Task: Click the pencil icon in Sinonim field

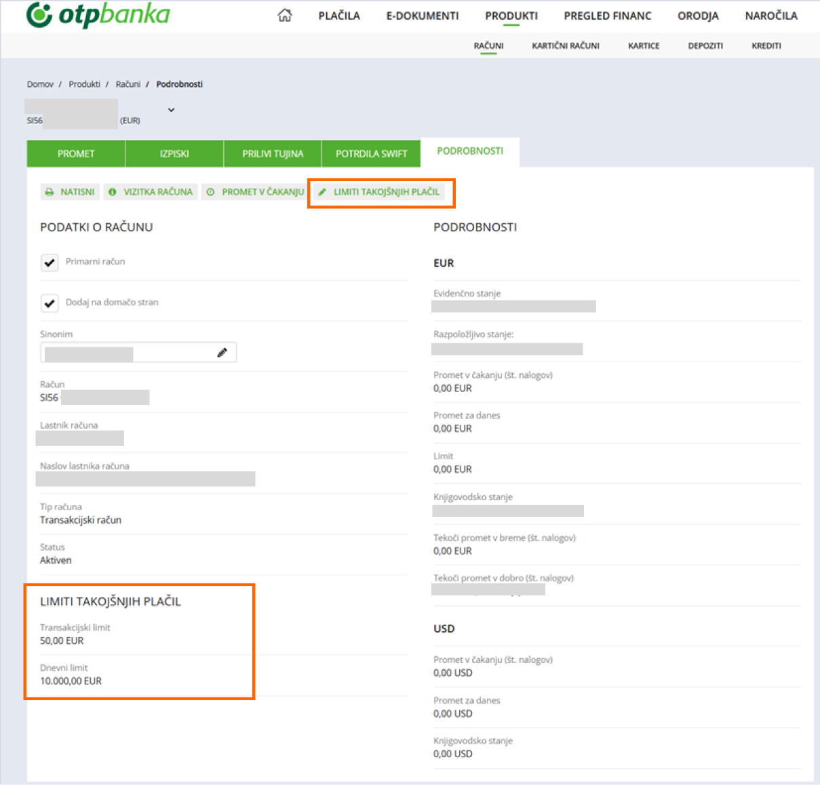Action: pos(222,353)
